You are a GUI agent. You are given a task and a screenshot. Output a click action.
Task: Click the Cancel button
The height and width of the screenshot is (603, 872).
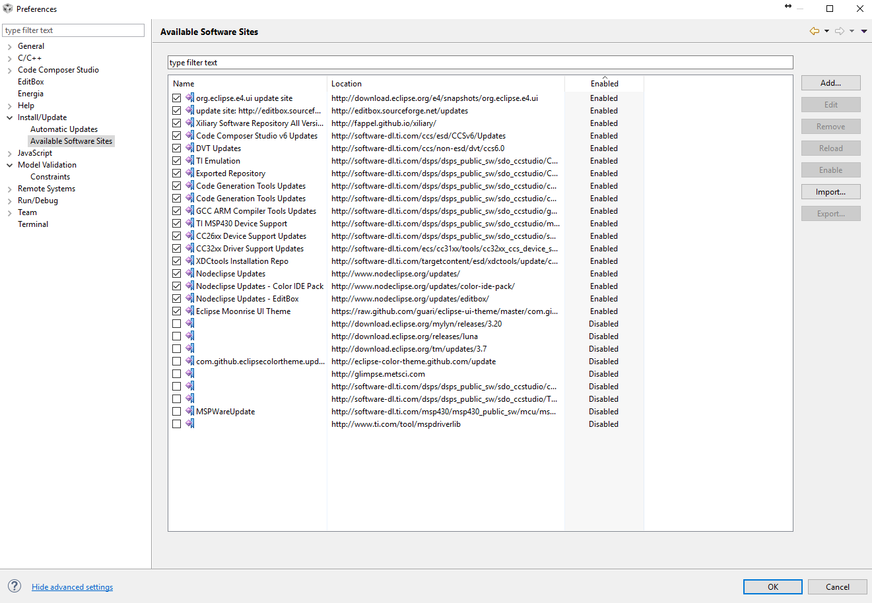pos(837,587)
